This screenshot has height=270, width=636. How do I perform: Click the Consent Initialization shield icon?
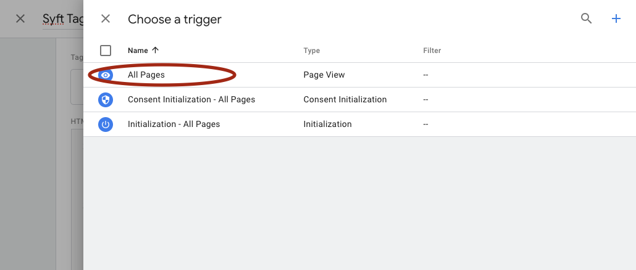106,100
